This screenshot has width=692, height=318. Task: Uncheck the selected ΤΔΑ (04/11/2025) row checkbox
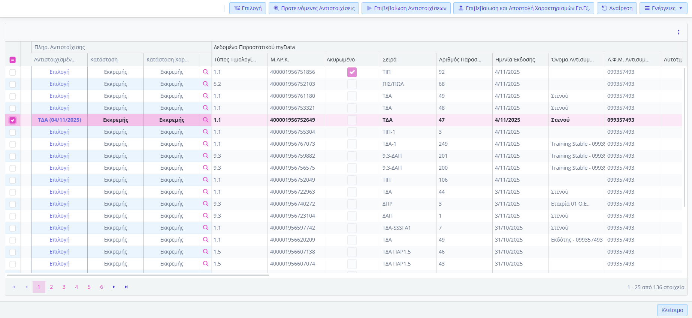click(13, 120)
